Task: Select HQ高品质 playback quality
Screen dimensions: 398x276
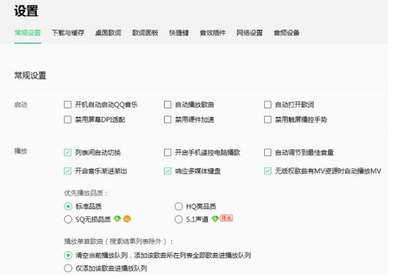Action: tap(179, 206)
